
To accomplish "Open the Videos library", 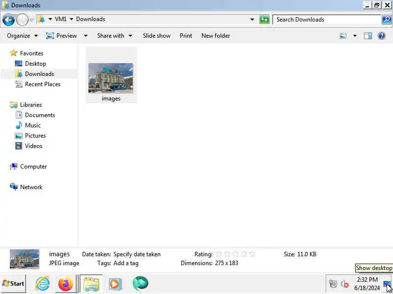I will [33, 146].
